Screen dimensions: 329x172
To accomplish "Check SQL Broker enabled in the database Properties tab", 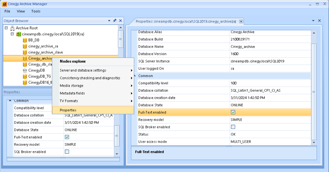I will tap(233, 127).
